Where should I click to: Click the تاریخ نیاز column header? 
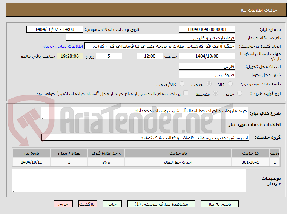tap(31, 153)
